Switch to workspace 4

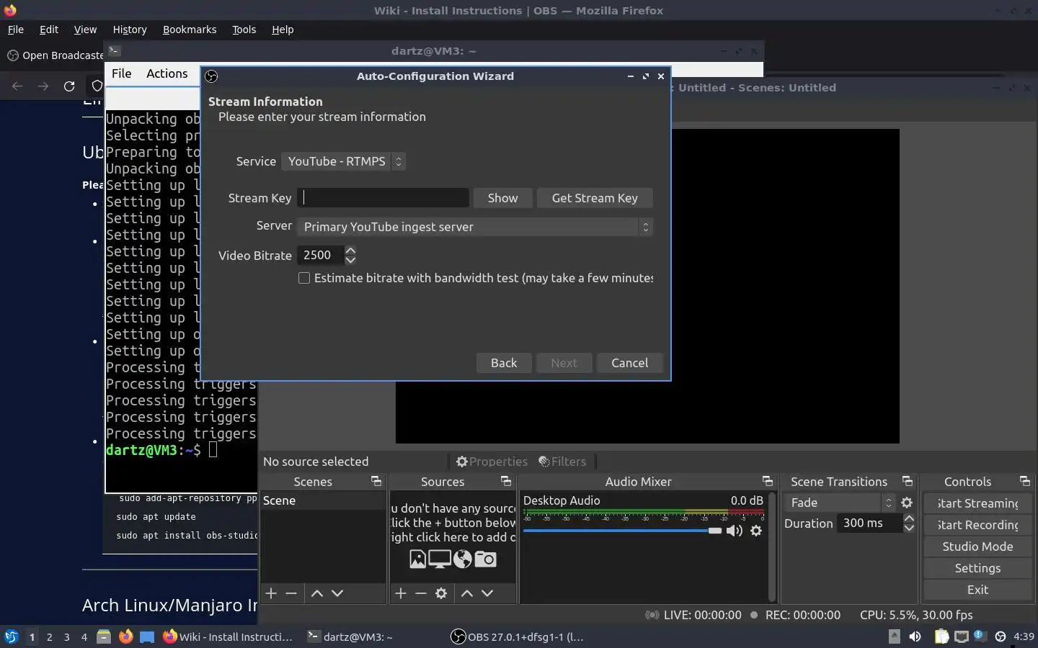click(x=84, y=636)
